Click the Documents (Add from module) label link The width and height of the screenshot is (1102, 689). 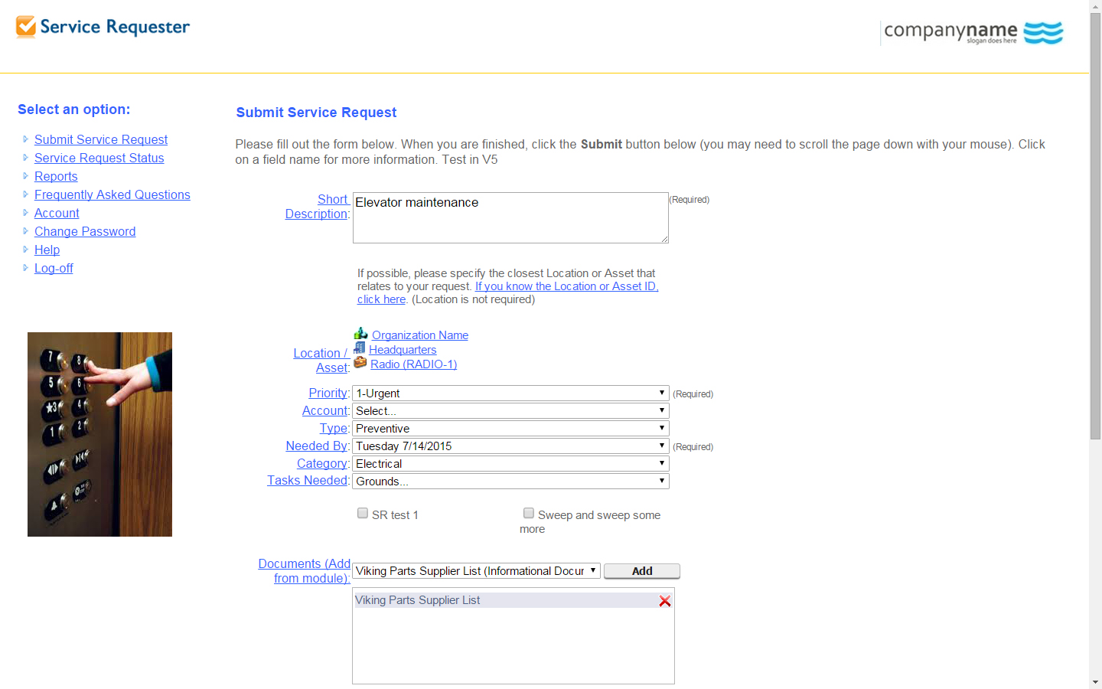point(305,571)
